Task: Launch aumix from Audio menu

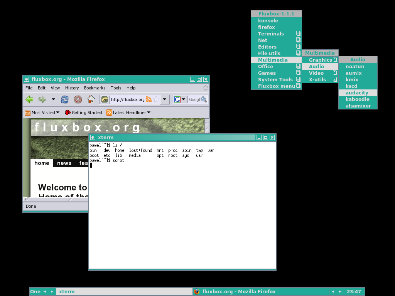Action: (x=358, y=73)
